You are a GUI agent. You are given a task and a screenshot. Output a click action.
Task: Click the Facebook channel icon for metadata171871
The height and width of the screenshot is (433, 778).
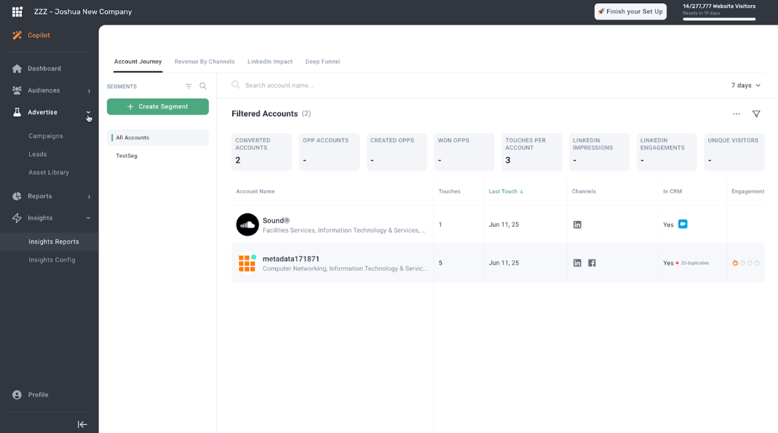(x=592, y=263)
